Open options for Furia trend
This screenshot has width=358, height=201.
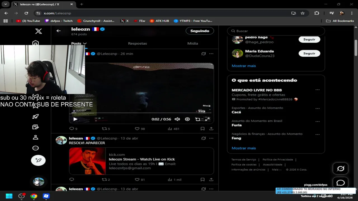pos(317,122)
